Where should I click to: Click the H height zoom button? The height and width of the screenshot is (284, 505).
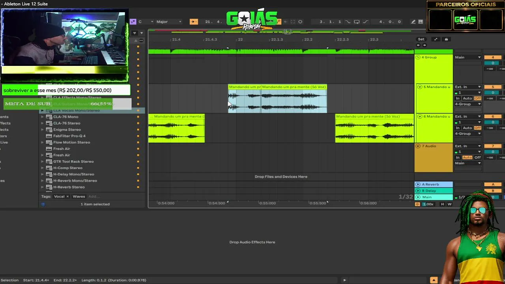(442, 204)
